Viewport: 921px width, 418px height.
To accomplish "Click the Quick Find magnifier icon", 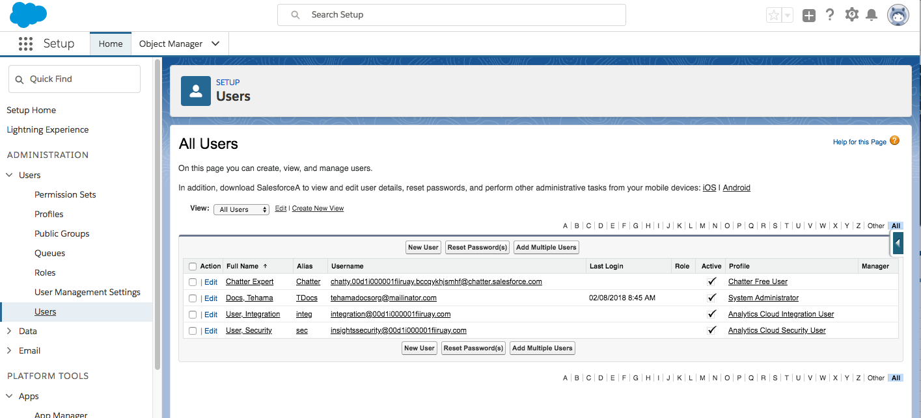I will click(x=20, y=79).
